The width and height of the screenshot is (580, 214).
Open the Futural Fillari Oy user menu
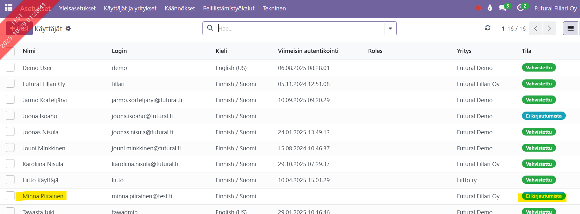[x=555, y=9]
